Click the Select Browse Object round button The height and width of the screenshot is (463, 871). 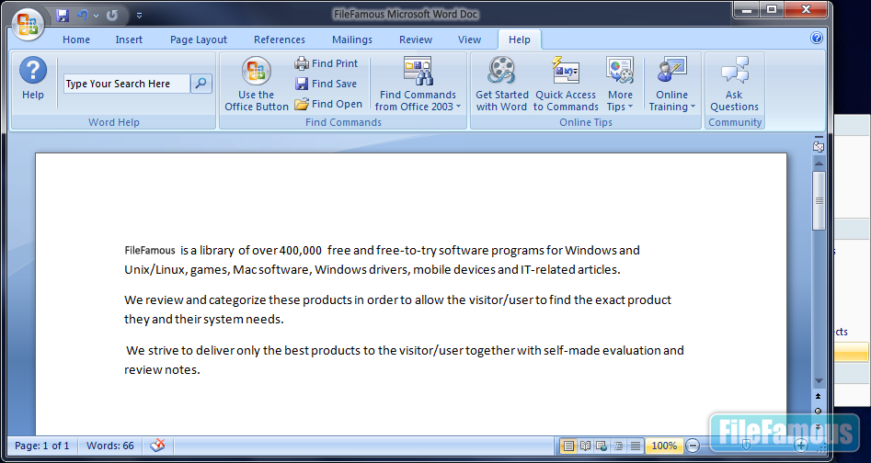(819, 411)
